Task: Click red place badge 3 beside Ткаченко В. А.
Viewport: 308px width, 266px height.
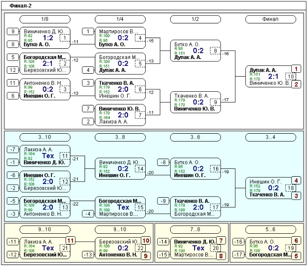Action: tap(296, 196)
